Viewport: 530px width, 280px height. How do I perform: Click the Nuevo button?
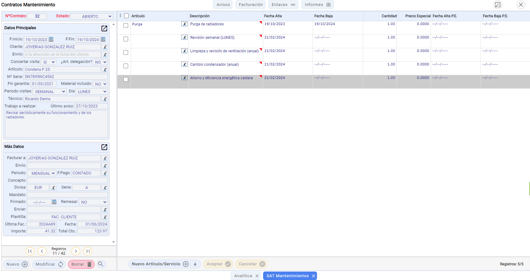(x=17, y=264)
